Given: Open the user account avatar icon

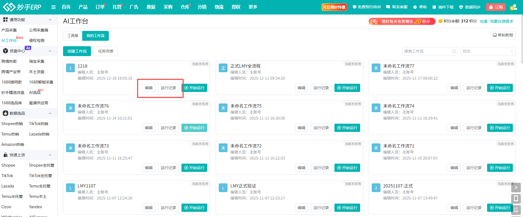Looking at the screenshot, I should point(513,7).
